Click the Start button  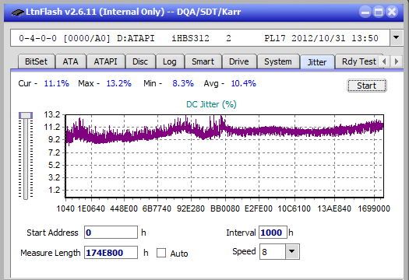[x=367, y=86]
